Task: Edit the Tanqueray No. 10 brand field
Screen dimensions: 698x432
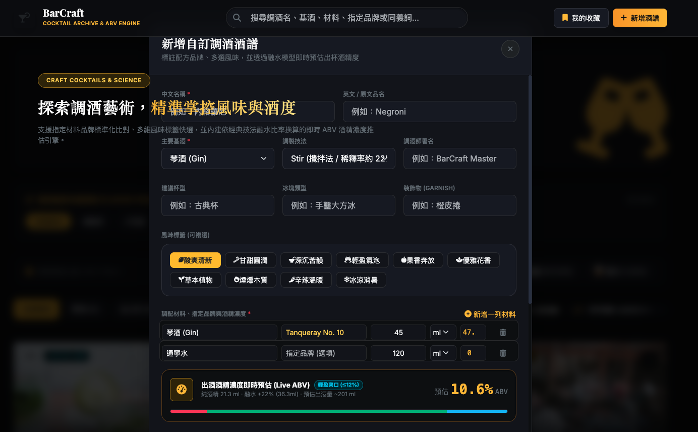Action: 324,333
